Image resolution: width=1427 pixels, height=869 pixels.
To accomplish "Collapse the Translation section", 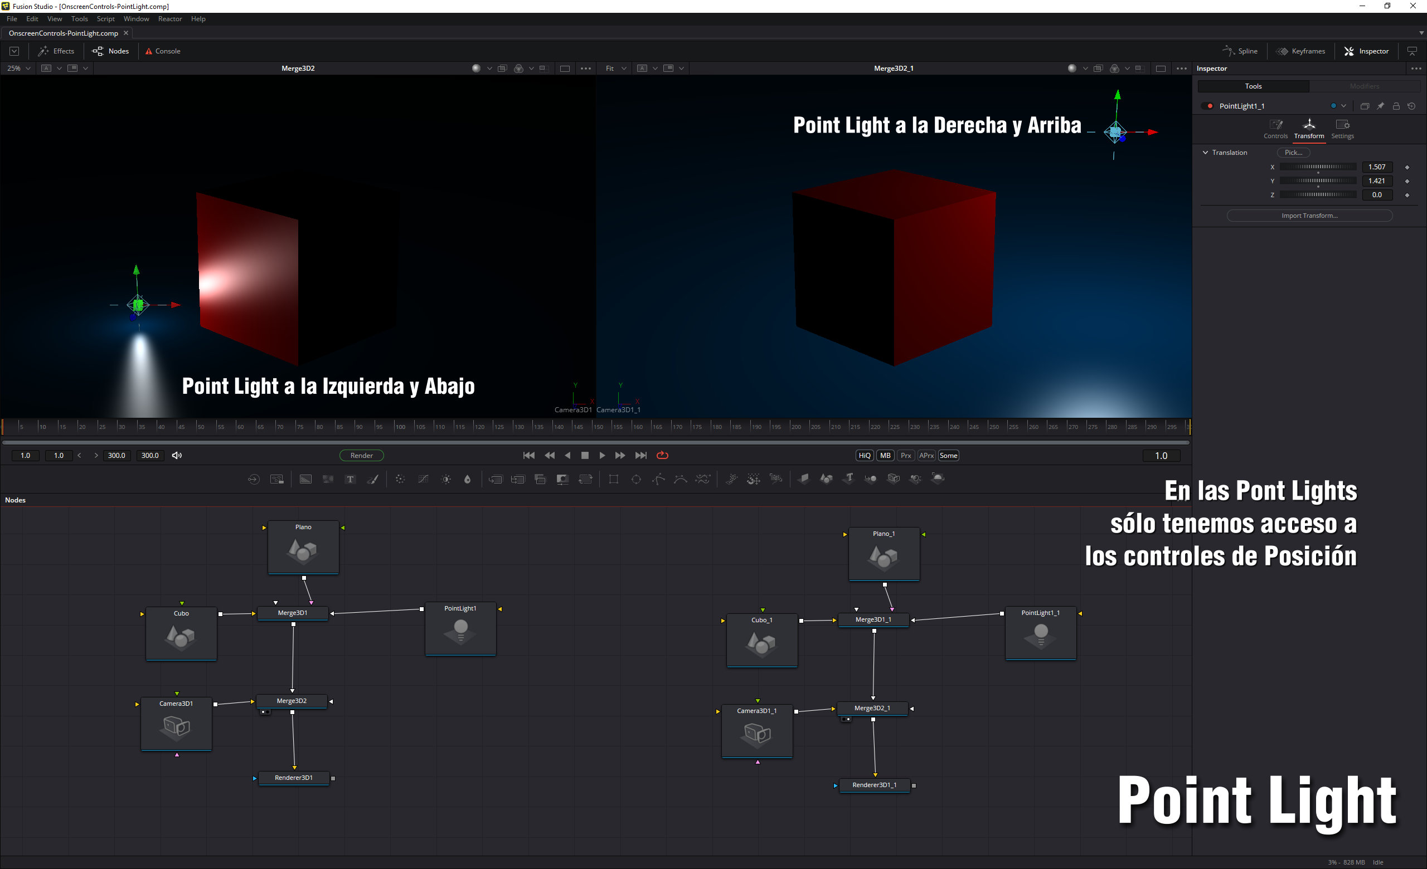I will coord(1205,153).
